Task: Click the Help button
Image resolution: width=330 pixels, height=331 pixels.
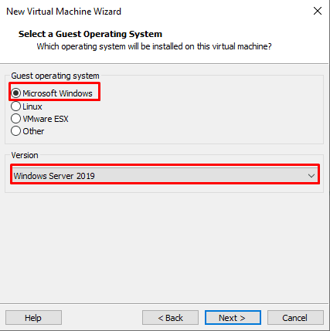Action: pyautogui.click(x=33, y=318)
